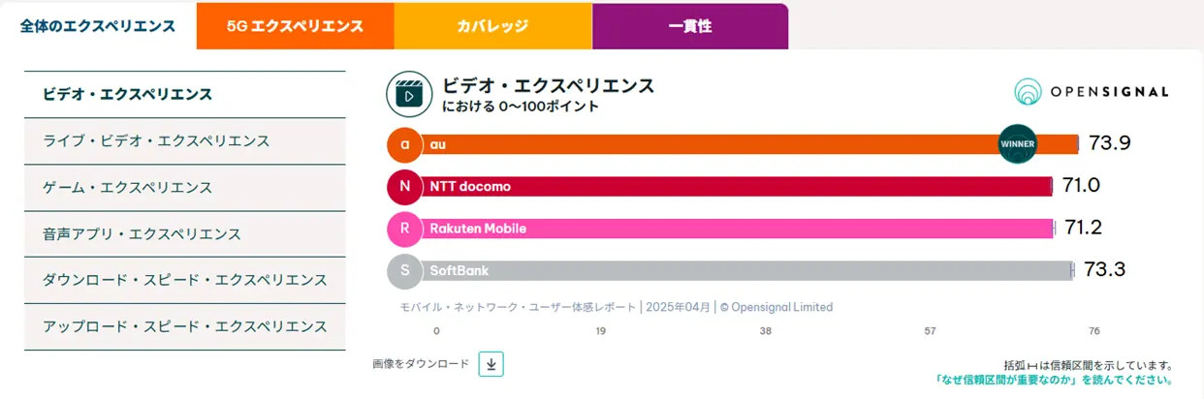Open the カバレッジ tab
The image size is (1204, 399).
[492, 26]
